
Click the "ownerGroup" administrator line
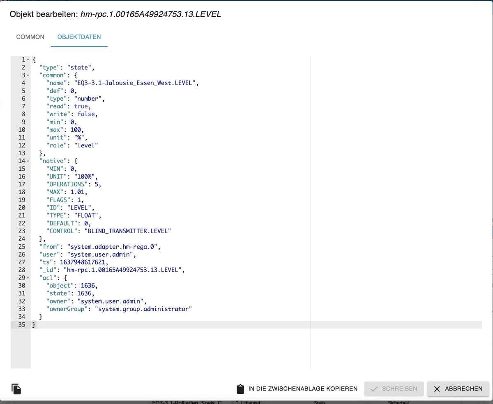(x=119, y=309)
